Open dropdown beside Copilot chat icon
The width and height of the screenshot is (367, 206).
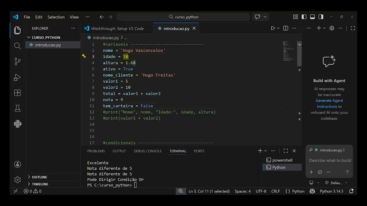[x=265, y=17]
